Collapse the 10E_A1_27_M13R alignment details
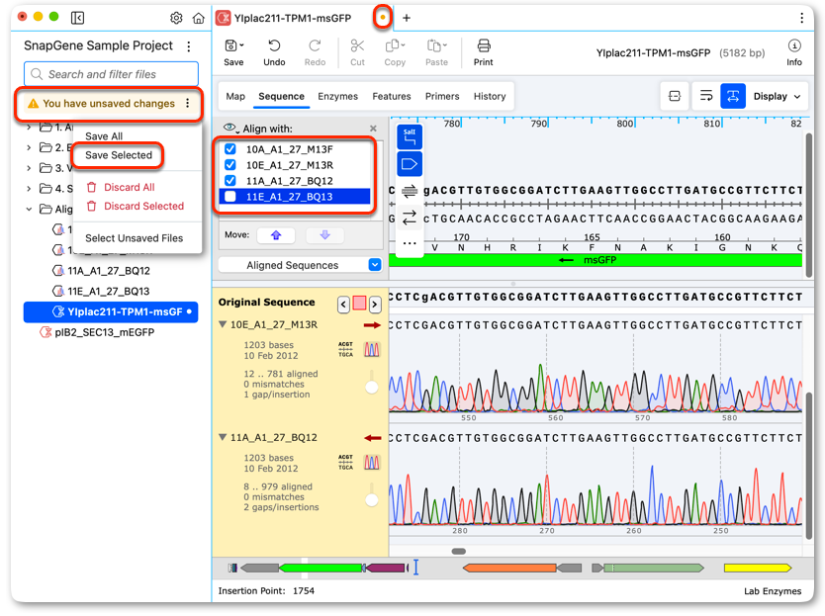This screenshot has height=616, width=825. click(223, 324)
